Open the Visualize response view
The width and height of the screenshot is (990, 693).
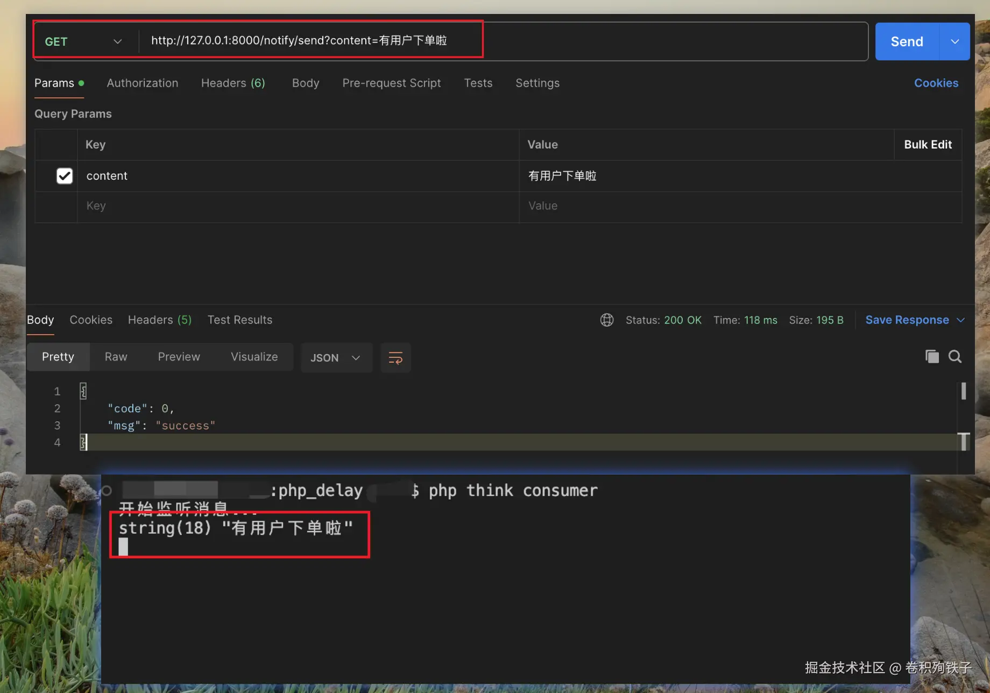point(254,357)
